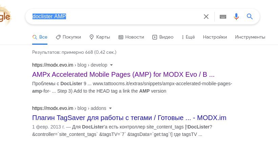Open the Ещё more menu

coord(188,37)
